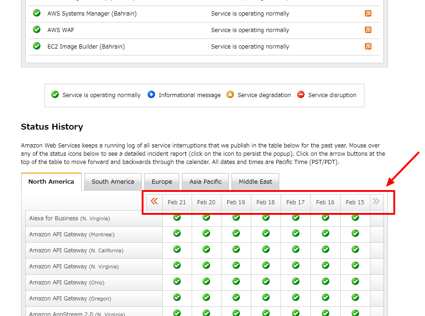Open RSS feed for AWS WAF
The height and width of the screenshot is (316, 425).
(368, 30)
